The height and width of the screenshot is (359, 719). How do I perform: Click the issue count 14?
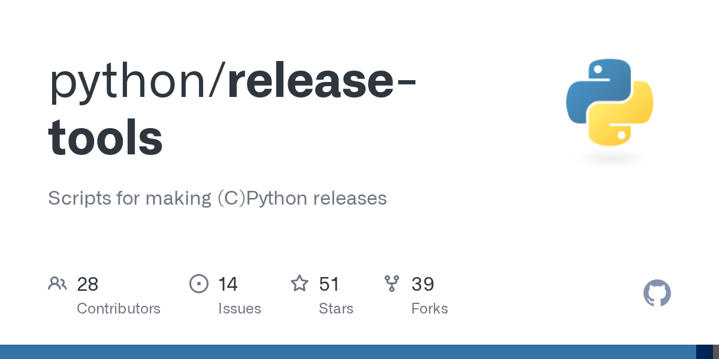[228, 284]
